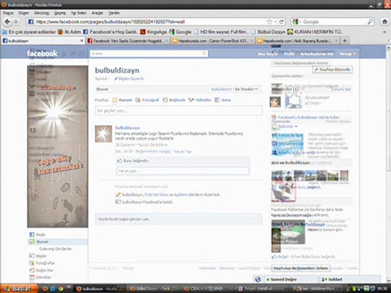
Task: Open Görünüm menu
Action: tap(42, 13)
